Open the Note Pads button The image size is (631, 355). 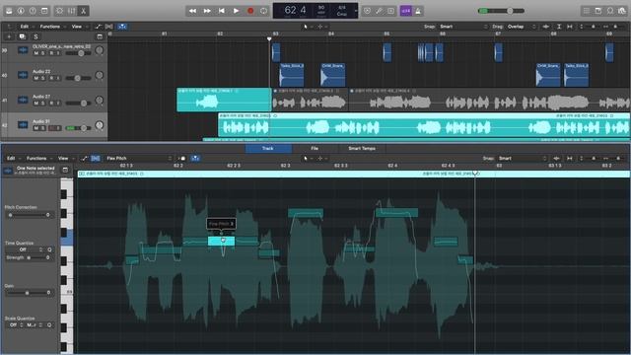[x=598, y=11]
